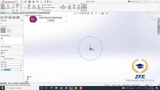This screenshot has width=160, height=90.
Task: Click the Quick Snaps tool
Action: (x=74, y=6)
